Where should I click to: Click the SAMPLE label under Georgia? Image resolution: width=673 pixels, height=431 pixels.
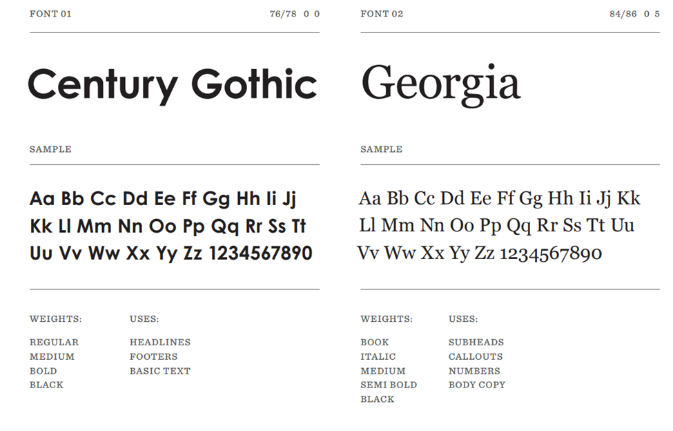pos(381,149)
